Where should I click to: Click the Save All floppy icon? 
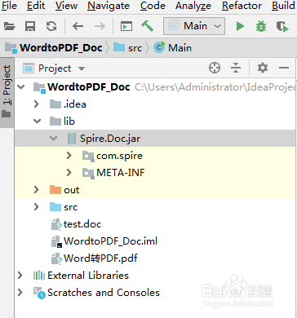coord(30,26)
